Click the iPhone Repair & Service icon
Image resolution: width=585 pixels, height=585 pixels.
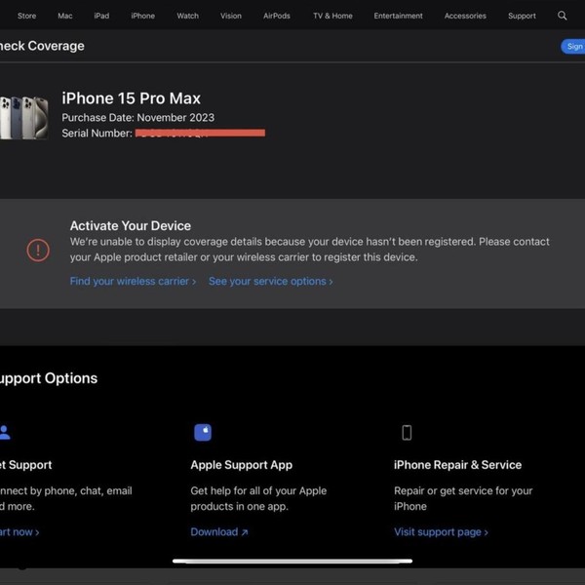tap(407, 432)
